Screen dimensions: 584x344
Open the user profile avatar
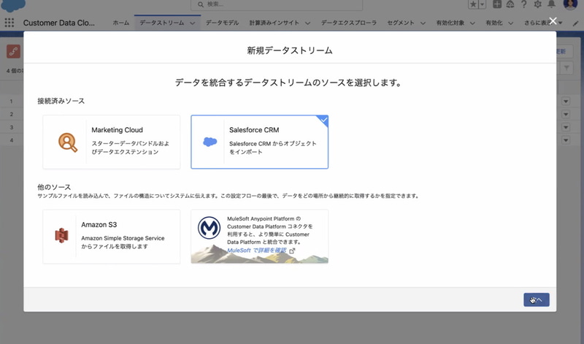pyautogui.click(x=570, y=4)
